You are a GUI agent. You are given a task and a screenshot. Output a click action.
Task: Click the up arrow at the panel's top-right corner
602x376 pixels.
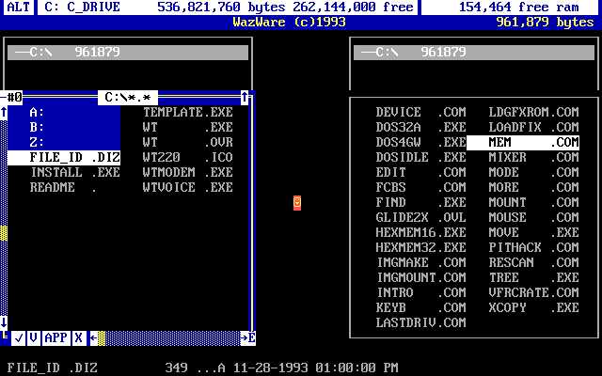245,97
